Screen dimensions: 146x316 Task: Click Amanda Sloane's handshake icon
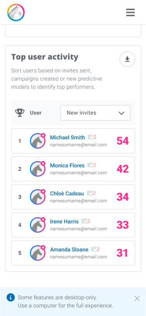[96, 249]
